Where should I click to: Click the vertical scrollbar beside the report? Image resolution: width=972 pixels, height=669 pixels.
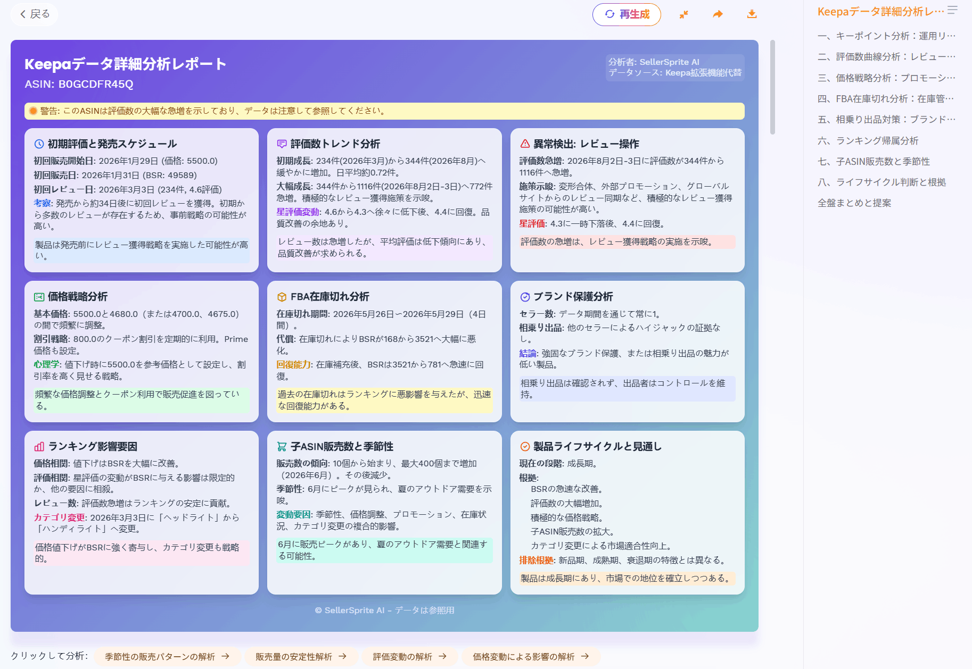point(772,88)
